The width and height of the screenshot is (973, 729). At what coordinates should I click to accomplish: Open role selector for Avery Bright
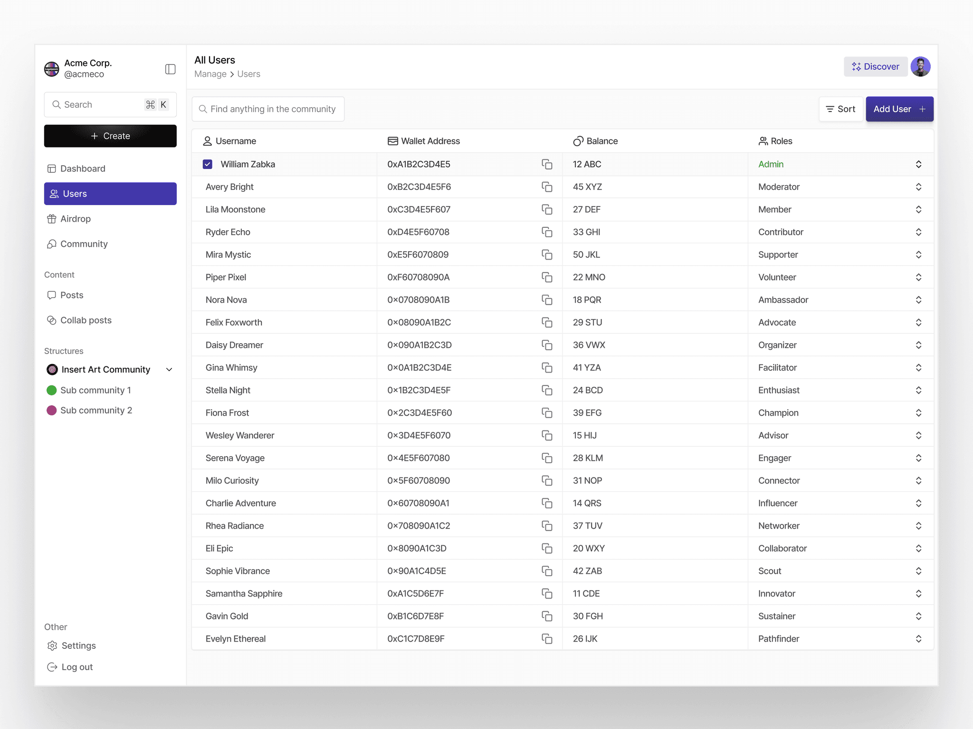[918, 187]
